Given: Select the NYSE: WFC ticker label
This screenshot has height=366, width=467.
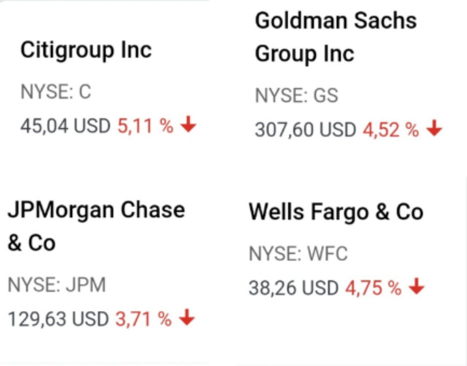Looking at the screenshot, I should click(x=298, y=254).
